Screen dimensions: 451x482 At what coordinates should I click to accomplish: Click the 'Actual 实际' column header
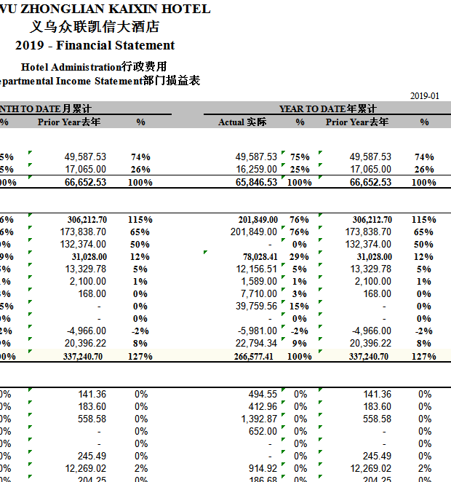coord(242,122)
